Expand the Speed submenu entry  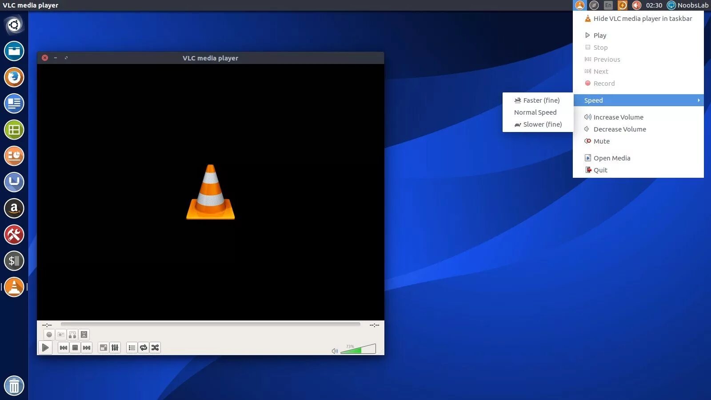[639, 100]
